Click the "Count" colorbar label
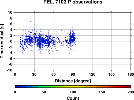The width and height of the screenshot is (134, 100). pyautogui.click(x=73, y=98)
